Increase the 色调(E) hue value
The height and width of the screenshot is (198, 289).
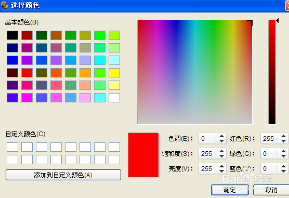pos(222,136)
